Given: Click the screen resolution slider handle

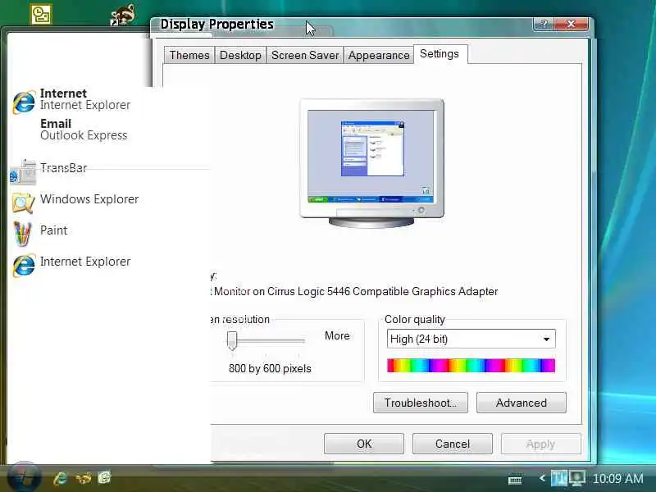Looking at the screenshot, I should click(x=232, y=340).
